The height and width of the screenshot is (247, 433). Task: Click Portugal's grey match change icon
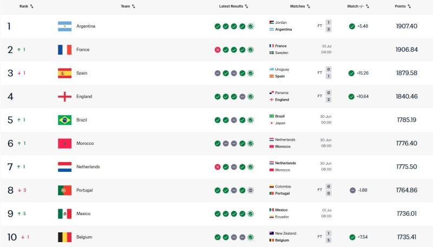pos(353,190)
